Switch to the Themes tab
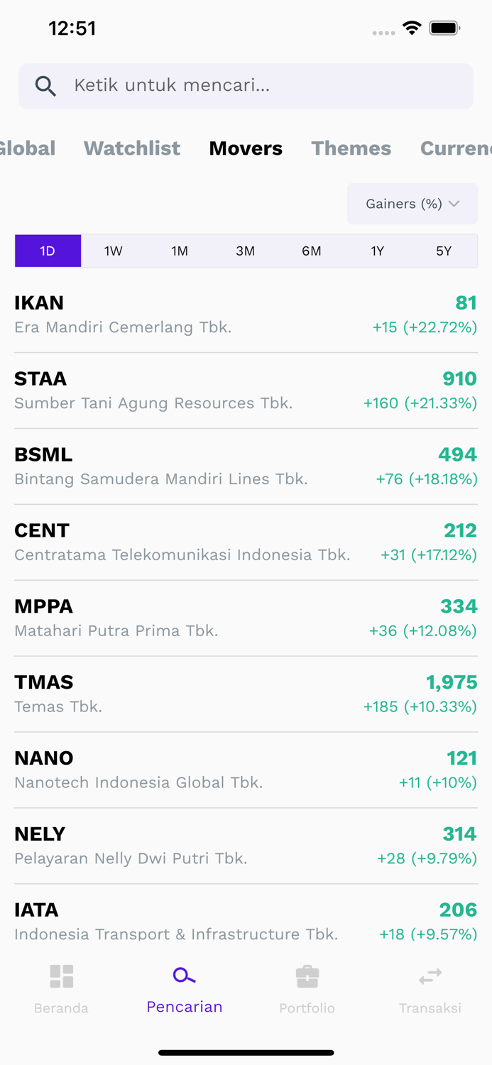Image resolution: width=492 pixels, height=1065 pixels. pyautogui.click(x=351, y=148)
